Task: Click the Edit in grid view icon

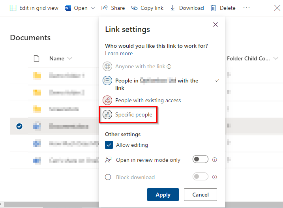Action: point(13,8)
